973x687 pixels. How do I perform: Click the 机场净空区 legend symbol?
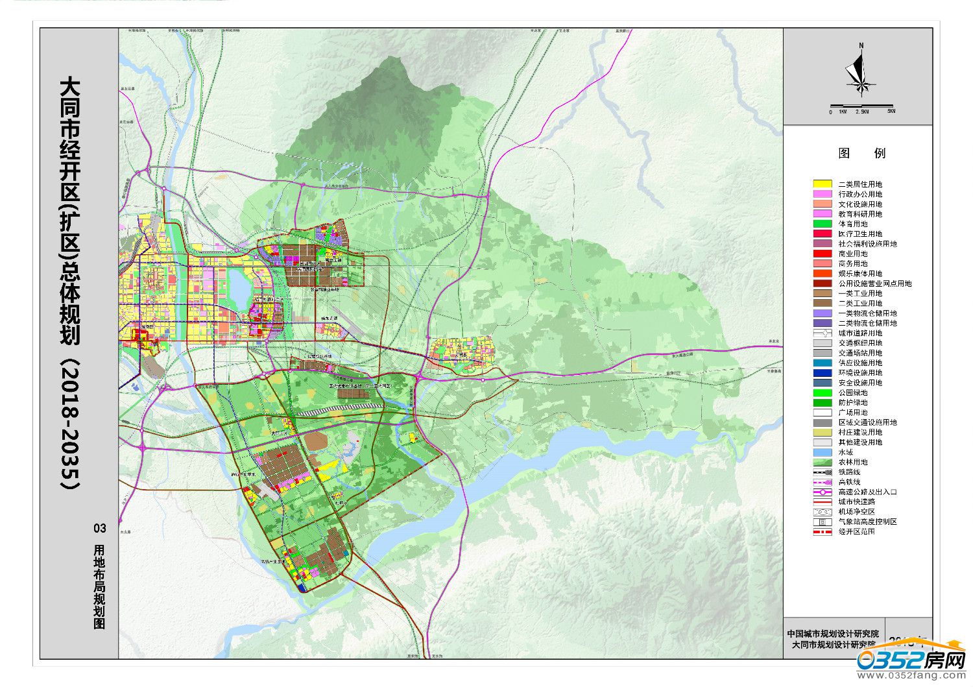click(823, 512)
